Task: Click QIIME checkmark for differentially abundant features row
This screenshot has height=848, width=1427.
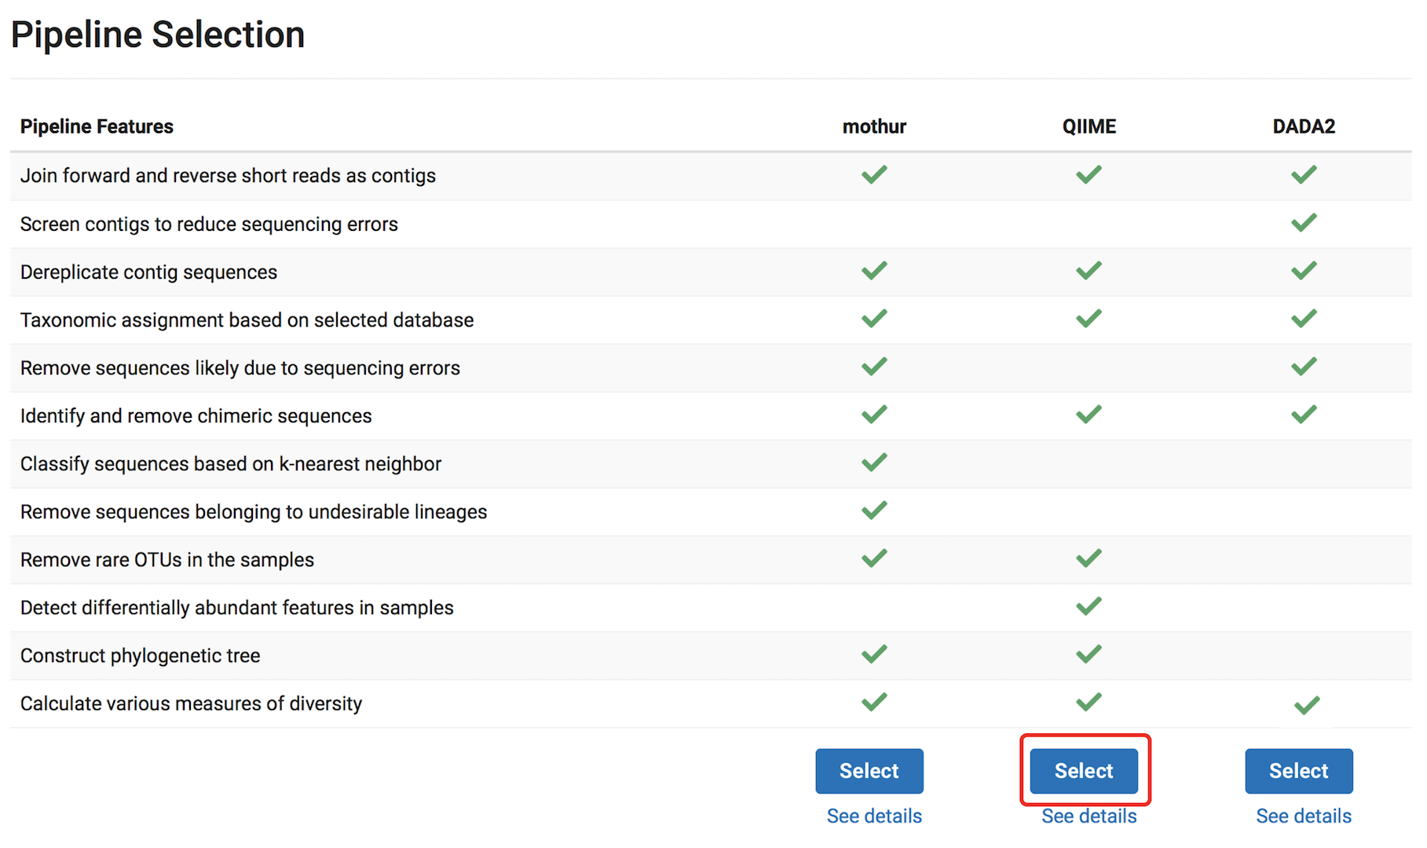Action: tap(1089, 605)
